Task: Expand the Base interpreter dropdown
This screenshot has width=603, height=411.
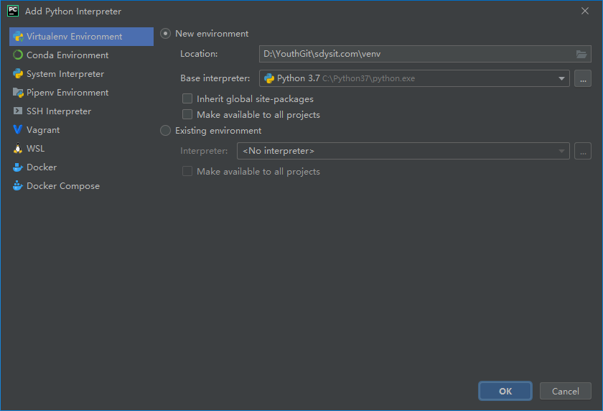Action: [561, 78]
